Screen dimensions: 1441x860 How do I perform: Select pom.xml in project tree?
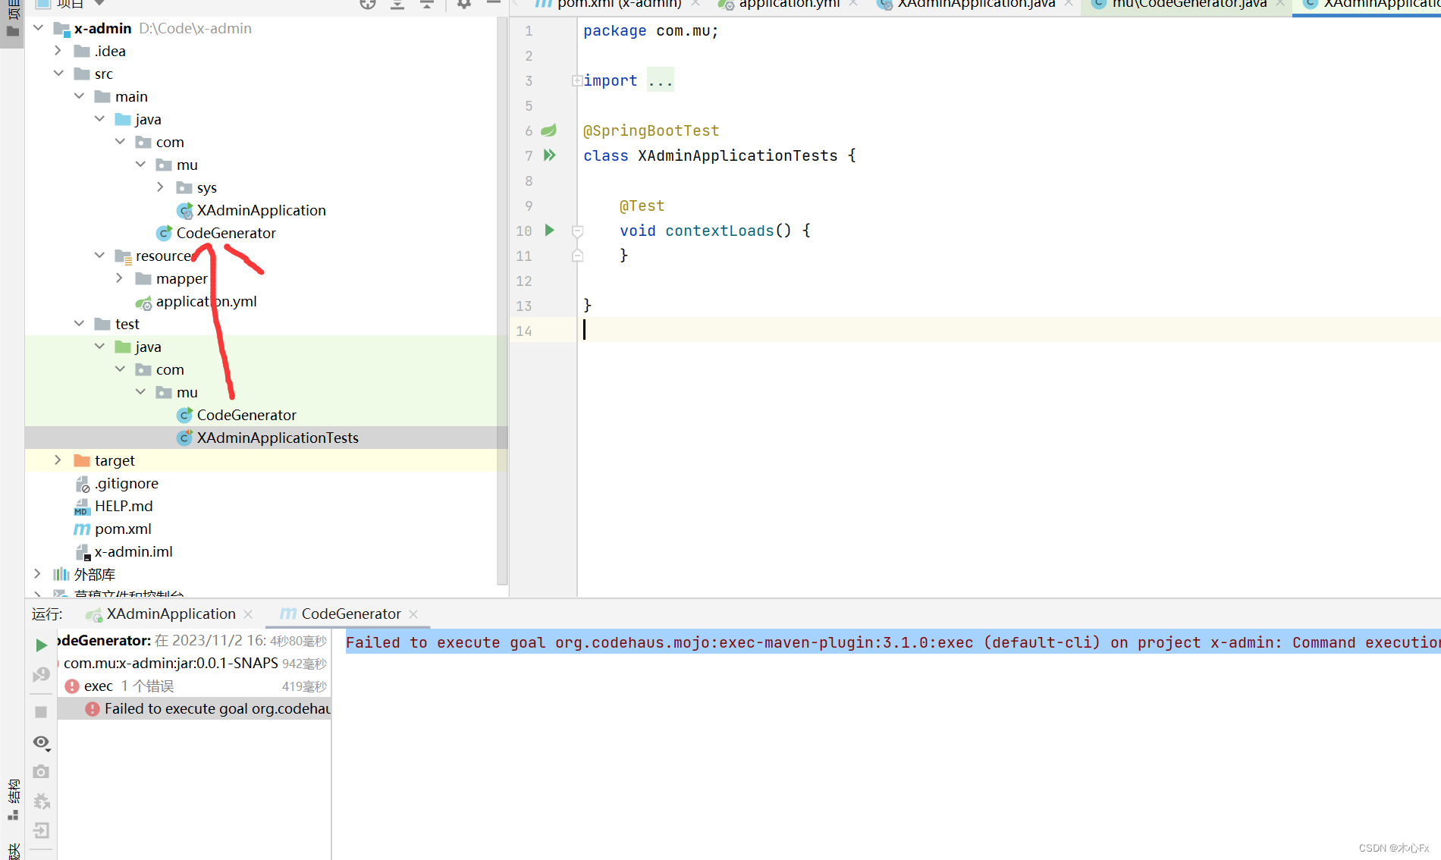(122, 529)
